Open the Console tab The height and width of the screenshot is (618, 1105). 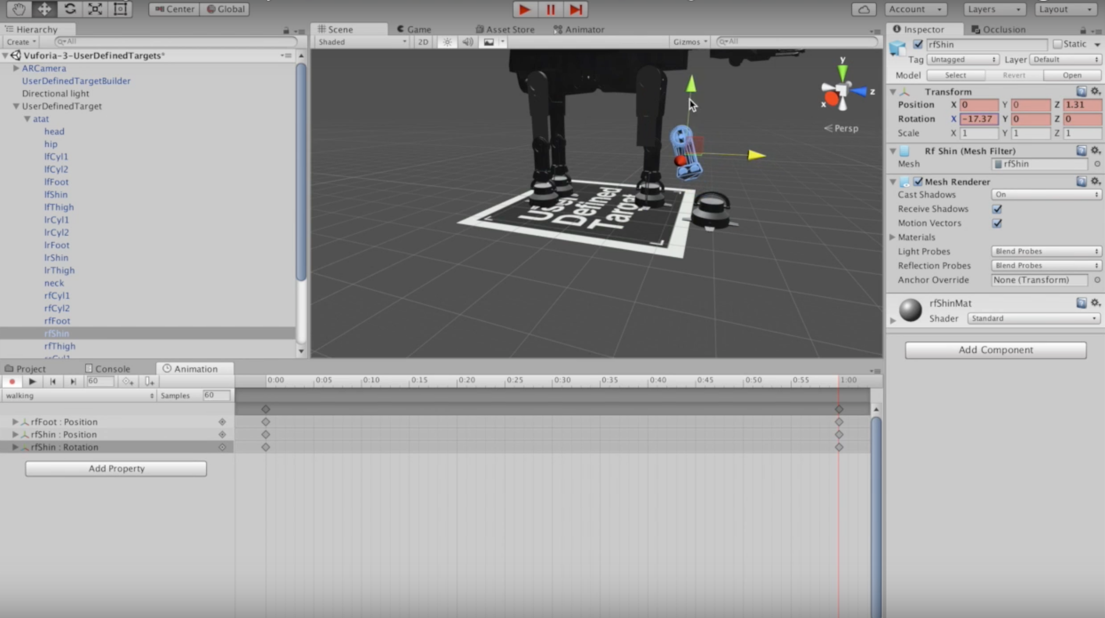[108, 368]
